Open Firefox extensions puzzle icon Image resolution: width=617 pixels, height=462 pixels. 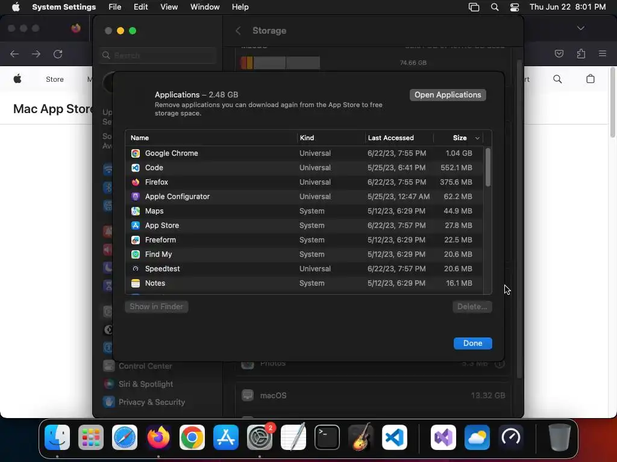tap(581, 54)
